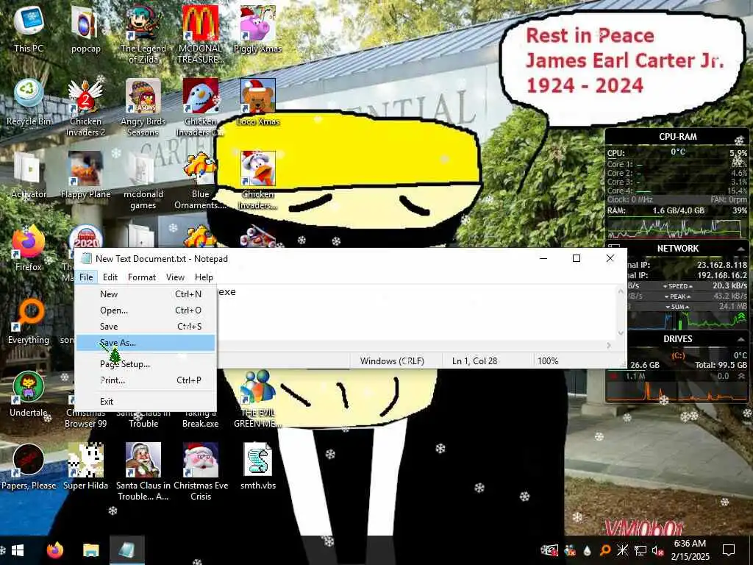Click the PEAK toggle in network gadget
This screenshot has width=753, height=565.
point(677,296)
